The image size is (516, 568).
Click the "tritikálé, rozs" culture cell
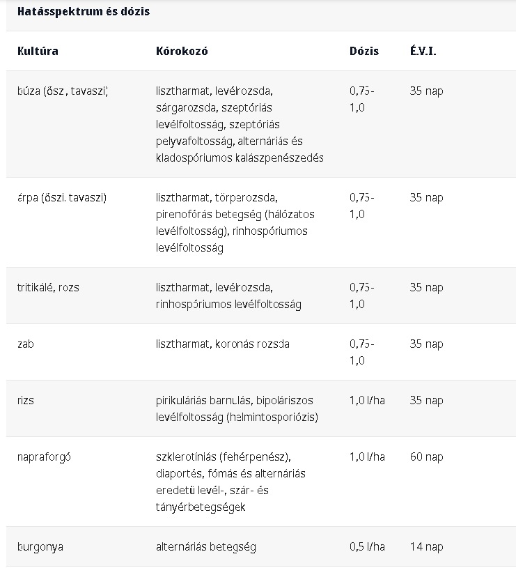click(48, 287)
